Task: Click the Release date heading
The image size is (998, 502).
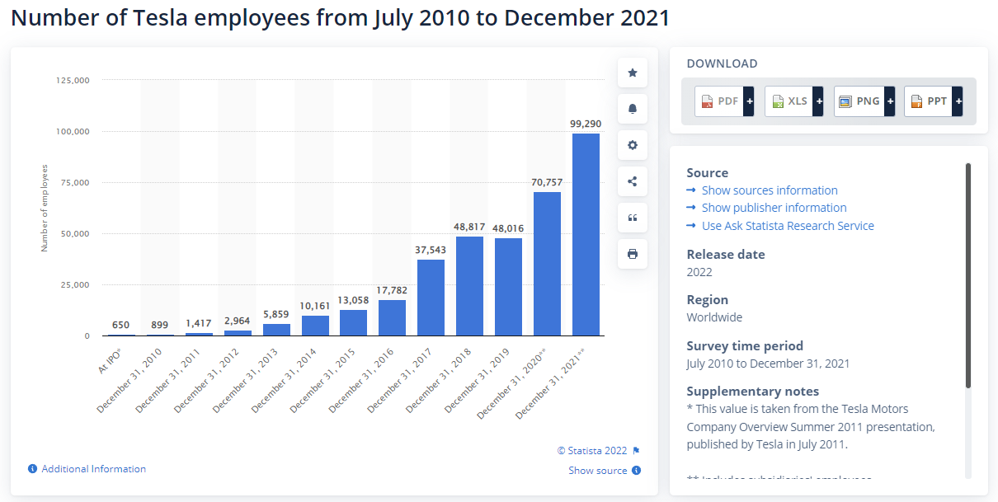Action: pyautogui.click(x=726, y=255)
